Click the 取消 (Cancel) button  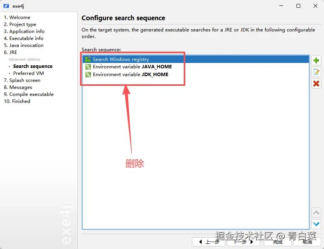(x=307, y=242)
